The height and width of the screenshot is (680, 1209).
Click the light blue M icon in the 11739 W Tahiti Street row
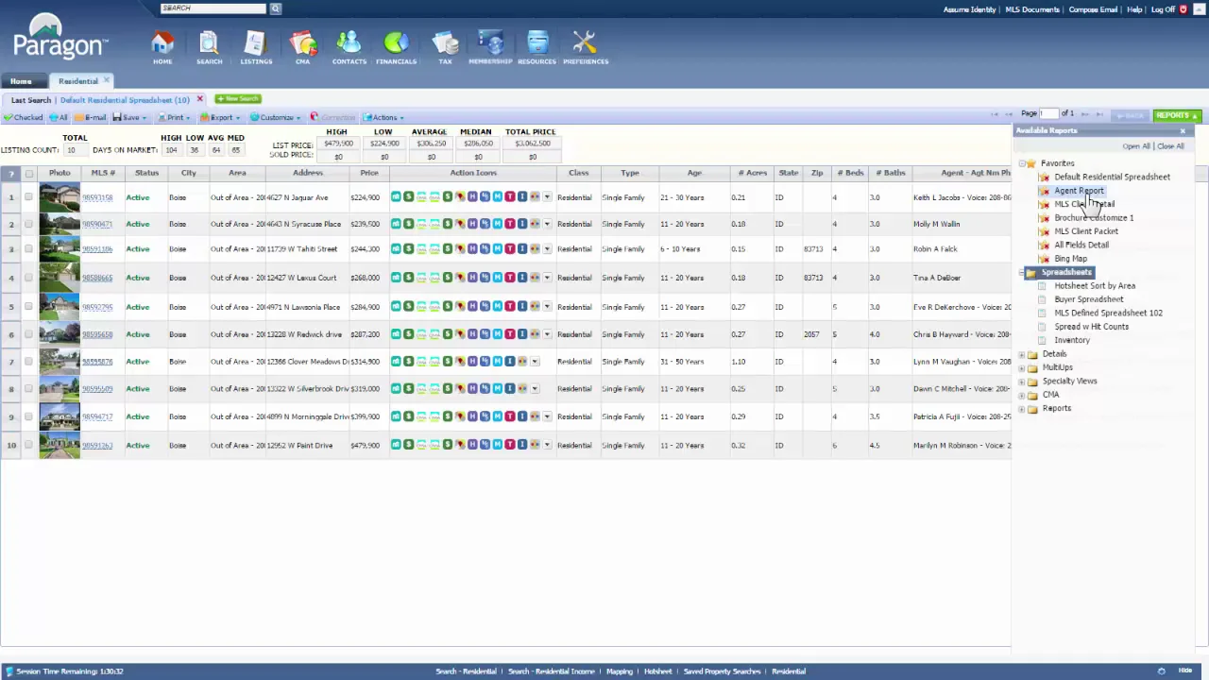(498, 249)
